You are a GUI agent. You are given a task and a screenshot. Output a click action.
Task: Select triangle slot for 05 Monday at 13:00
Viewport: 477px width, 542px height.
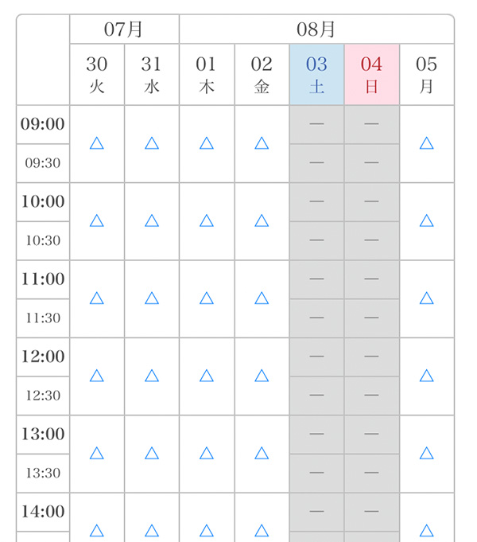pos(426,453)
